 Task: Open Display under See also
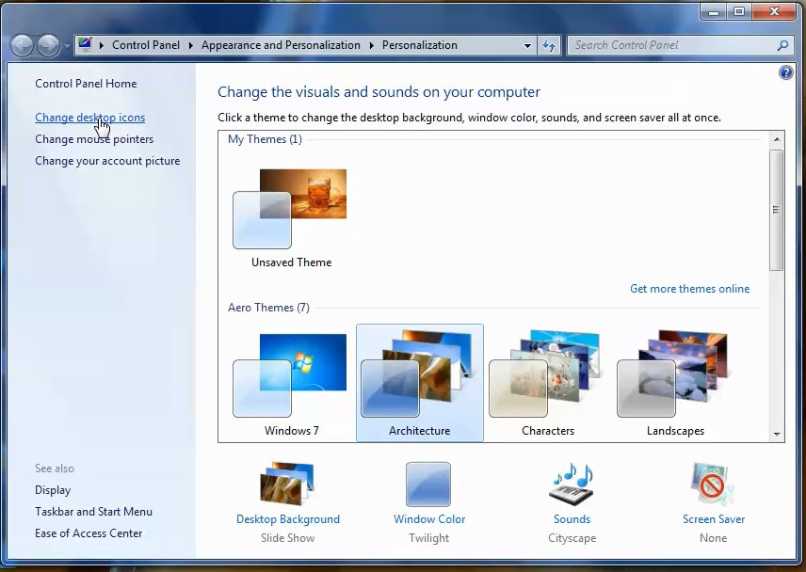(x=53, y=490)
